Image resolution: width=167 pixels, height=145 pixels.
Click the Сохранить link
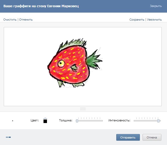[137, 20]
